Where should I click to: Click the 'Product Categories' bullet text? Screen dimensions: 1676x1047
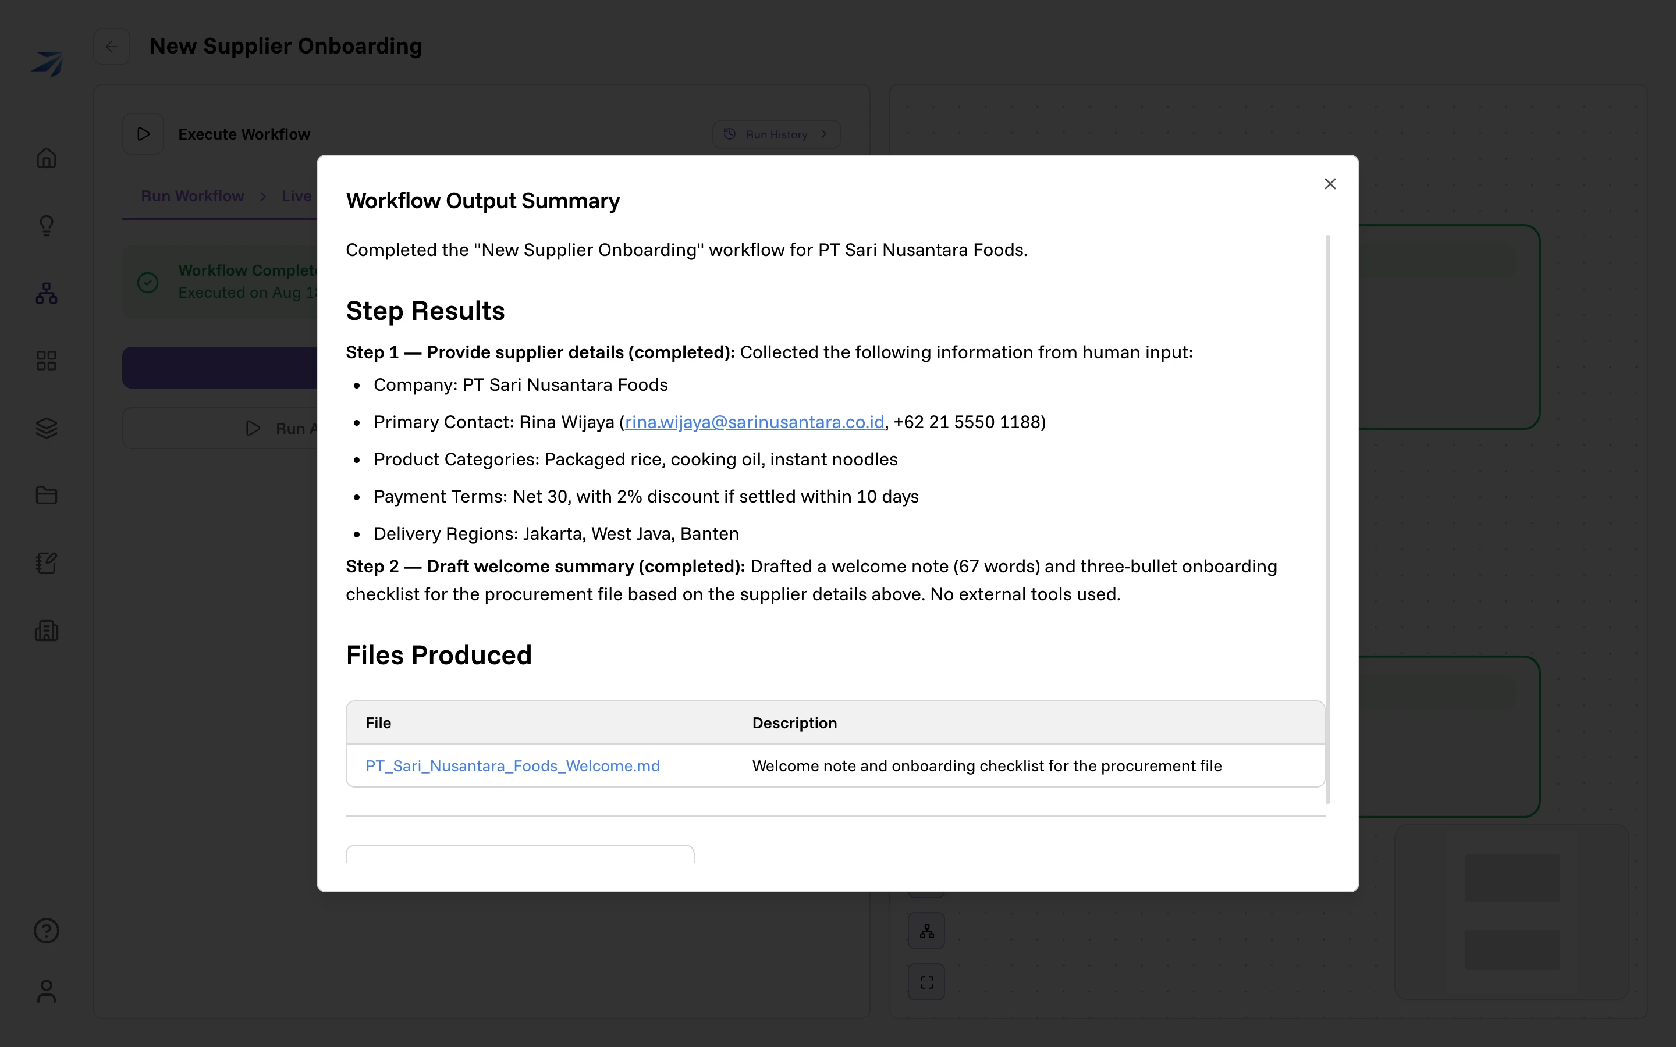[x=635, y=459]
